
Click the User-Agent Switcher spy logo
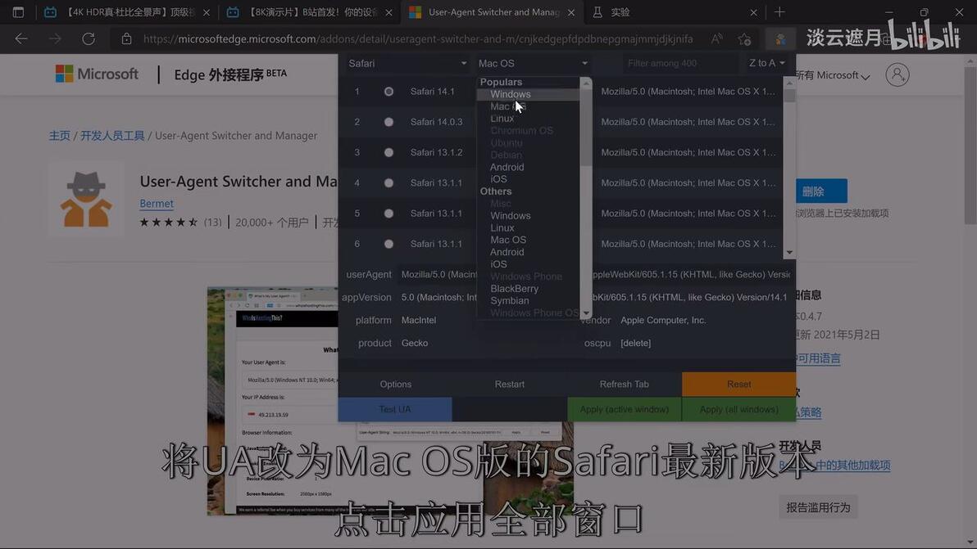click(x=86, y=200)
